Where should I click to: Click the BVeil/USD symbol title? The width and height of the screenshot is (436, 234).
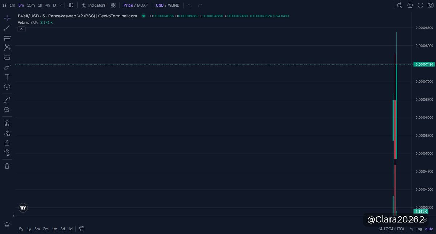77,16
